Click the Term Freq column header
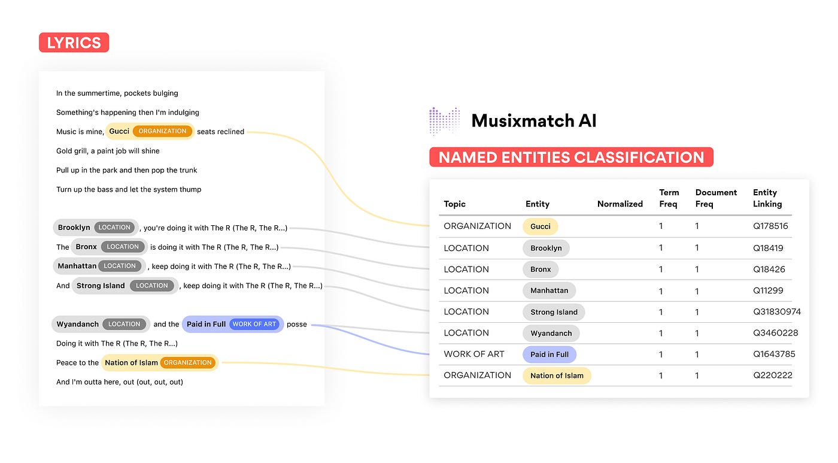 tap(669, 198)
